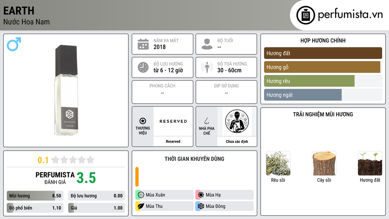Screen dimensions: 389x219
Task: Click the 30 - 60cm sillage value
Action: [x=229, y=70]
